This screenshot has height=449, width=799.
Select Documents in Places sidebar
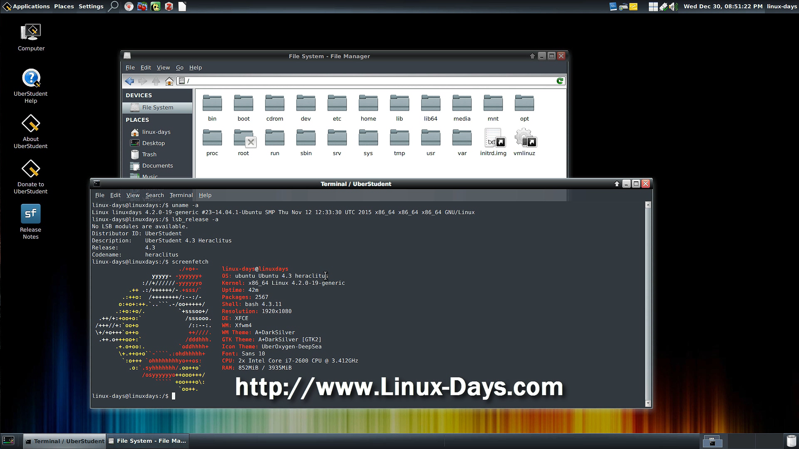pyautogui.click(x=157, y=165)
